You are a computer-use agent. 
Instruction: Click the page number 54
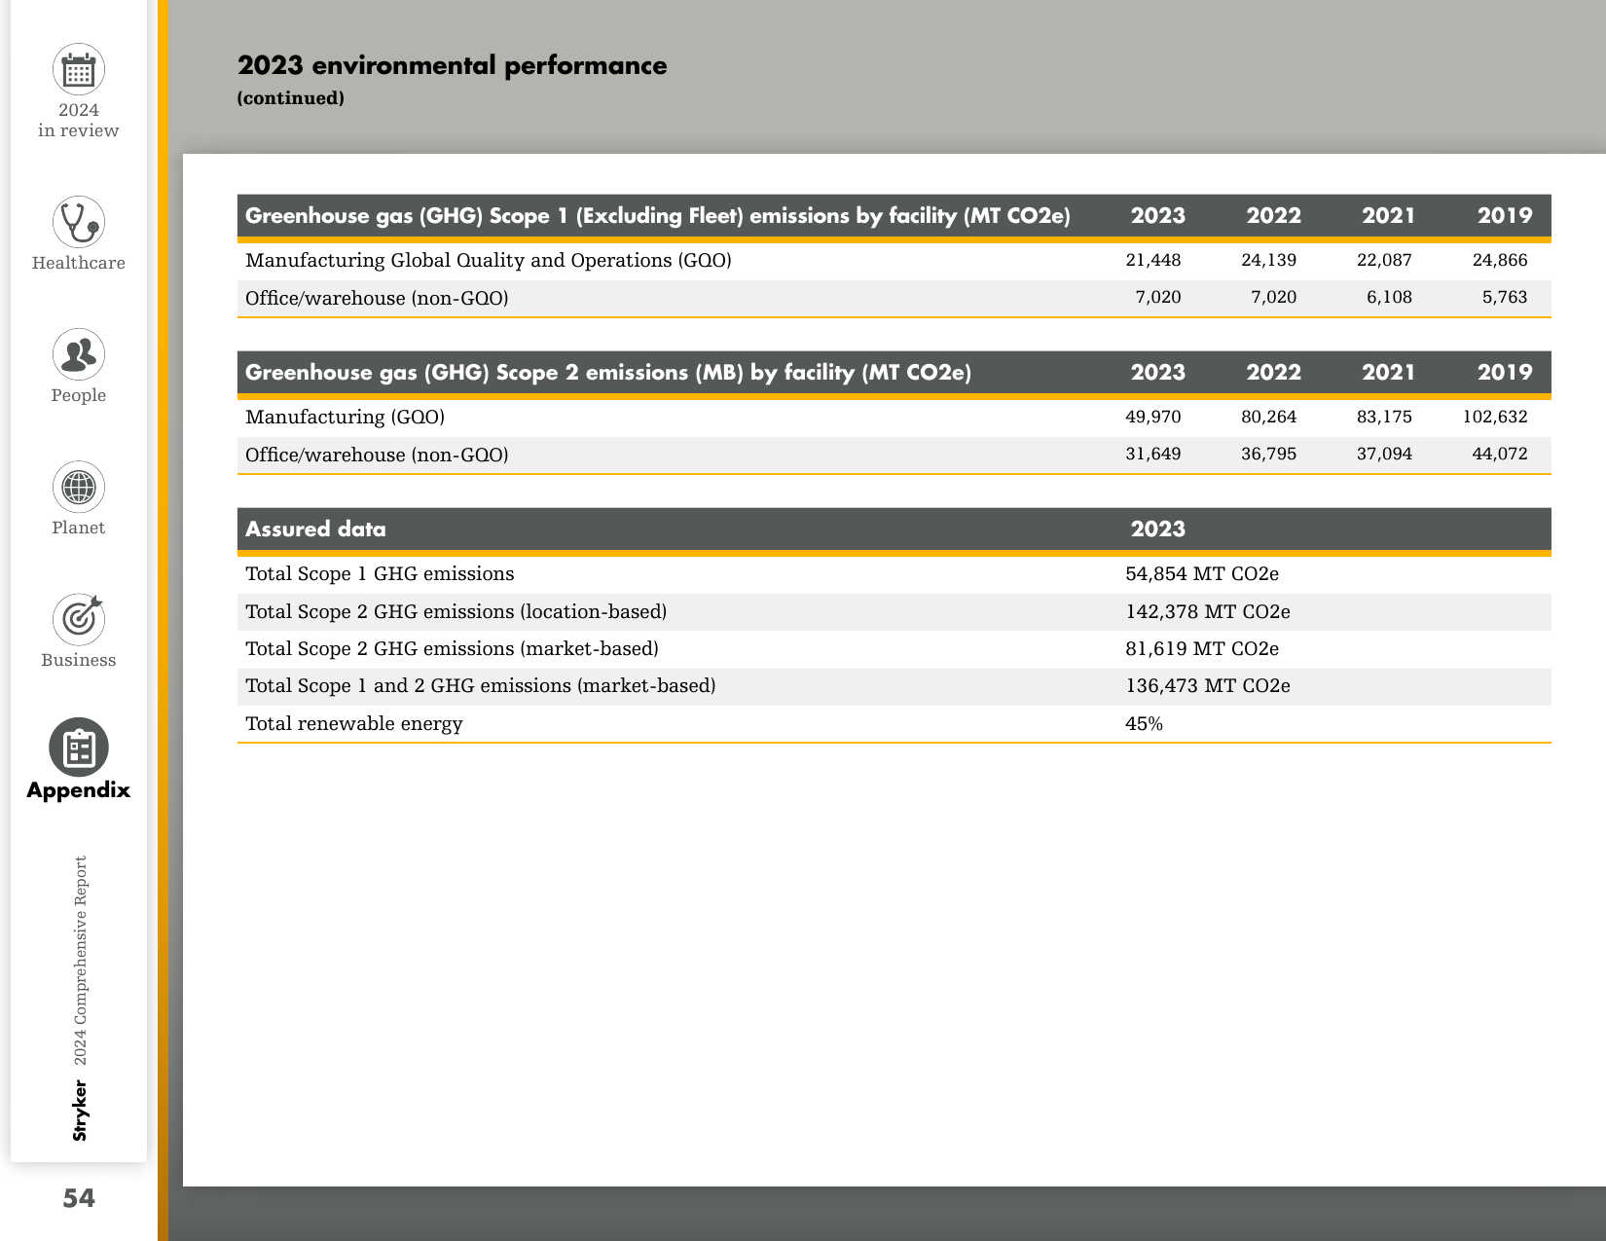pos(79,1198)
